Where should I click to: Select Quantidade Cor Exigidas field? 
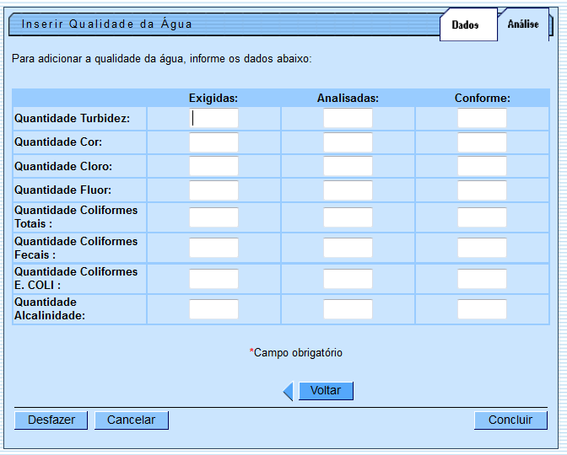pyautogui.click(x=213, y=142)
